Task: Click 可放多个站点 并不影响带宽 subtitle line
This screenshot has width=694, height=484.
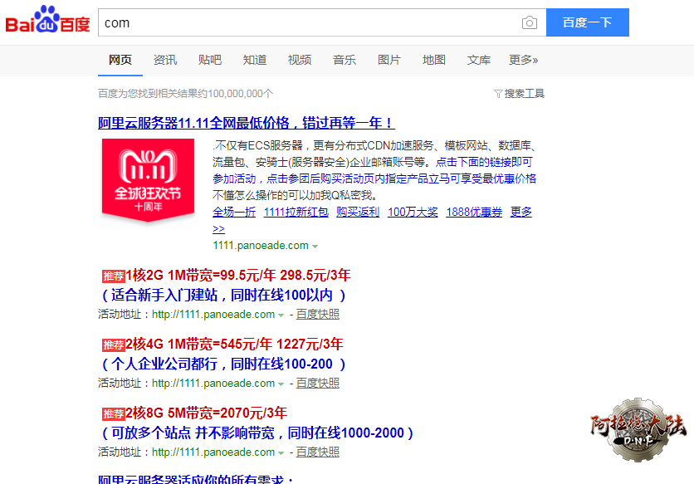Action: 257,433
